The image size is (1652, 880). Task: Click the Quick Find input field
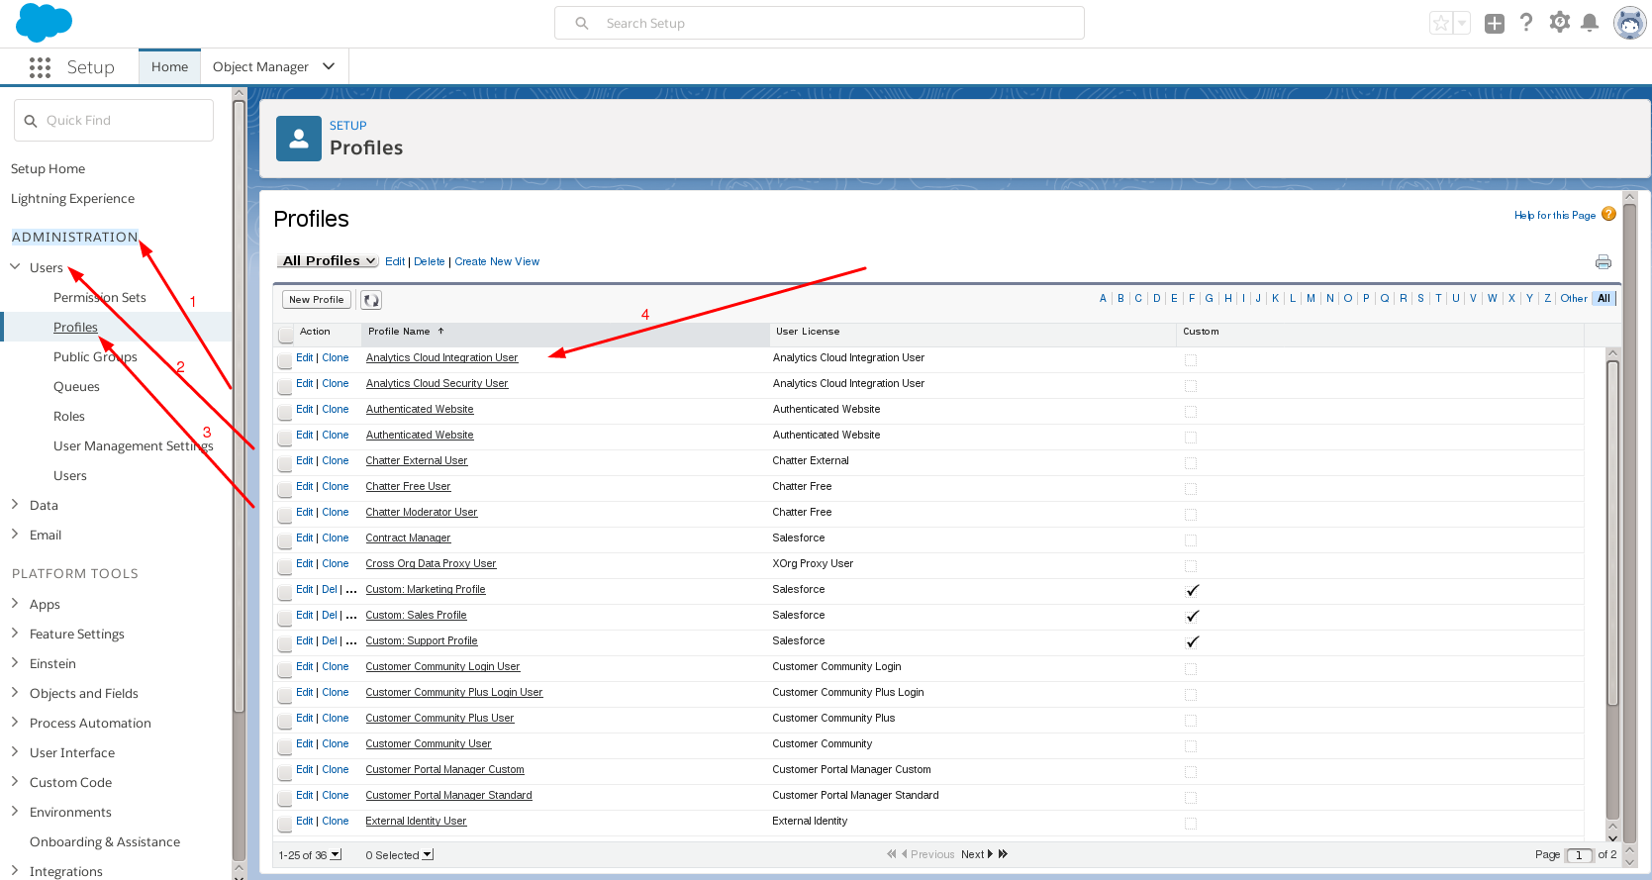coord(114,121)
